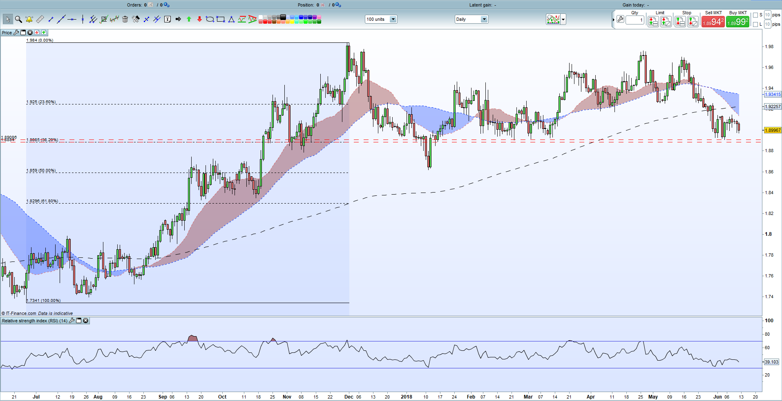Image resolution: width=782 pixels, height=401 pixels.
Task: Click the S pips value field
Action: [768, 15]
